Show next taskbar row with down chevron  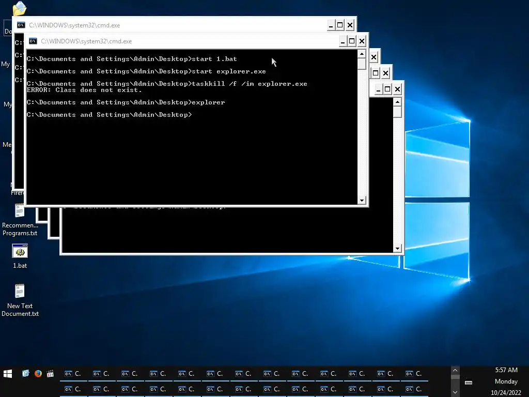(455, 392)
